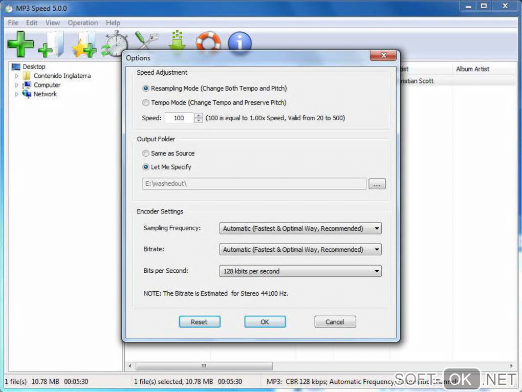The height and width of the screenshot is (392, 522).
Task: Open the View menu
Action: point(53,23)
